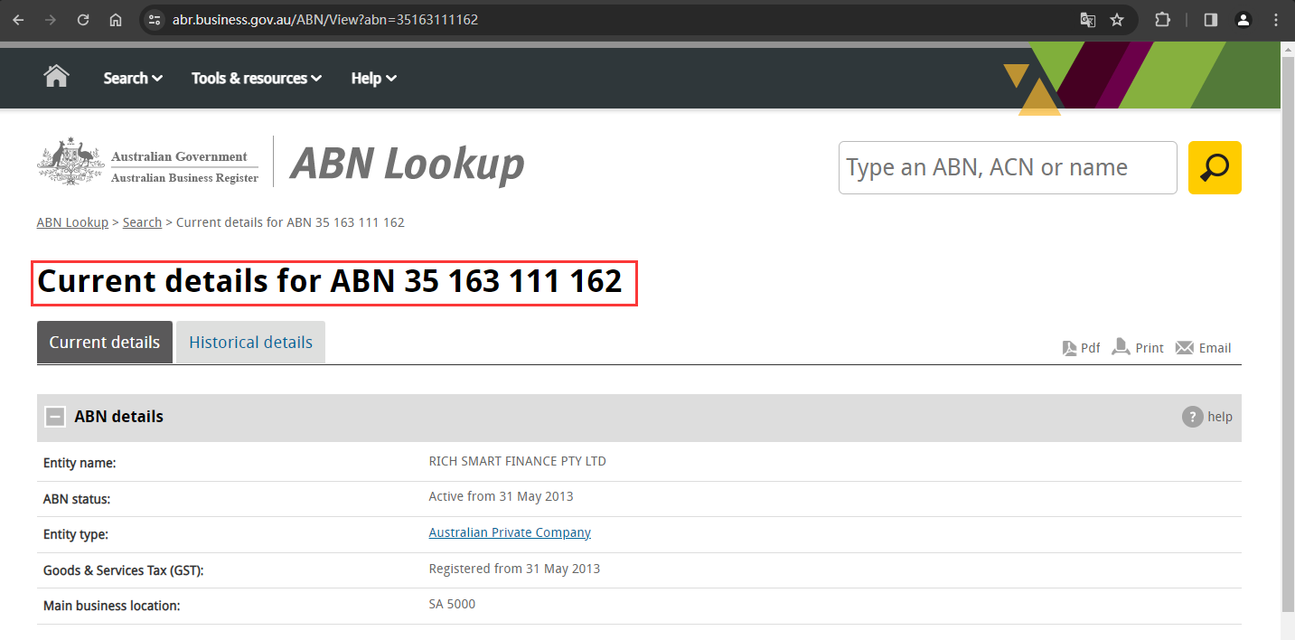Open the Australian Private Company link

510,532
